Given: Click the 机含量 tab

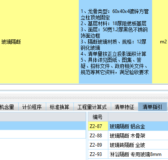Looking at the screenshot, I should coord(9,107).
